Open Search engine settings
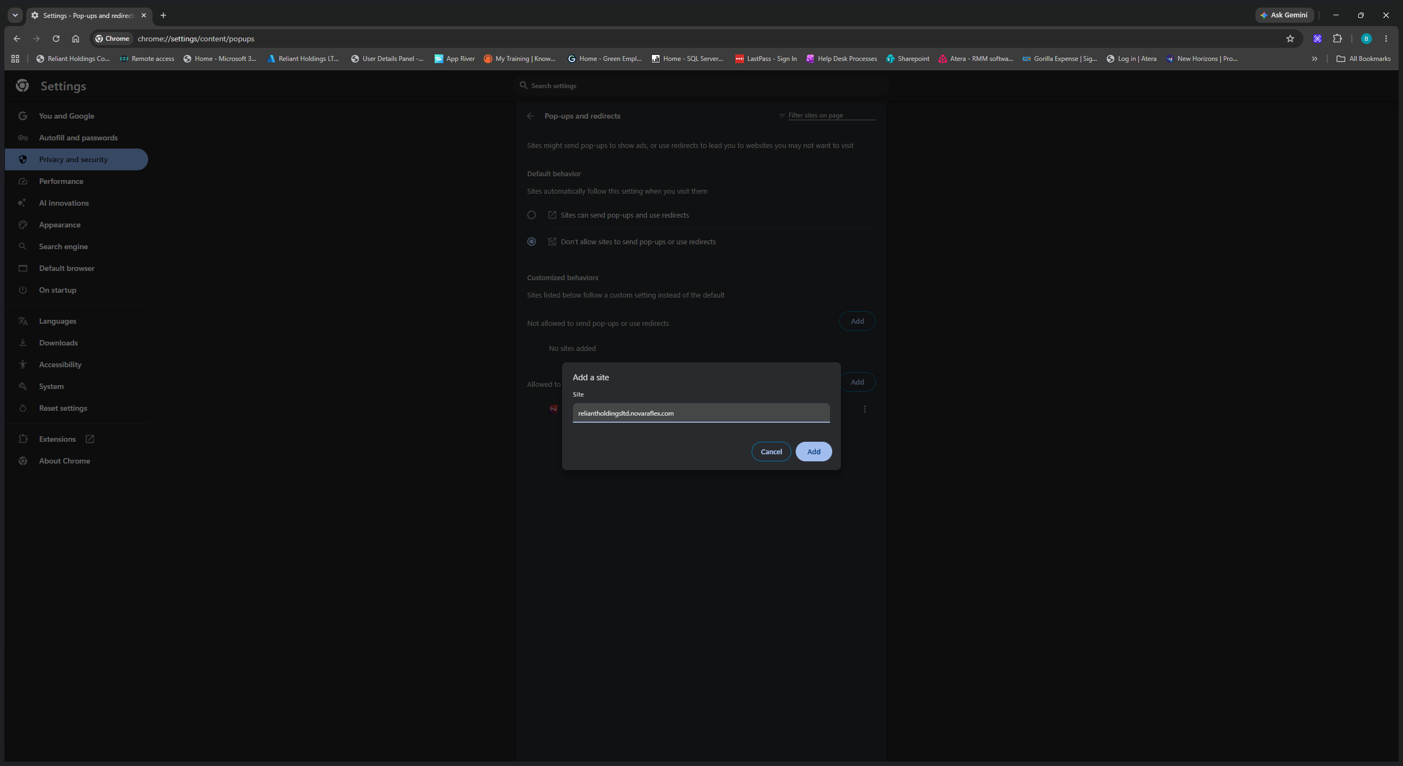 (x=76, y=246)
